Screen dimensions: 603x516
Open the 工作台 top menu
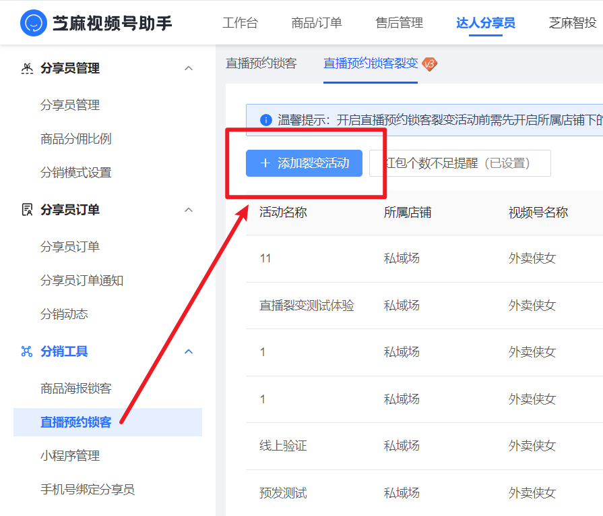(240, 23)
